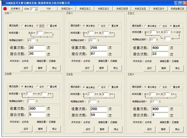Select 重合闸 radio in 工位六
The height and width of the screenshot is (138, 187).
171,87
